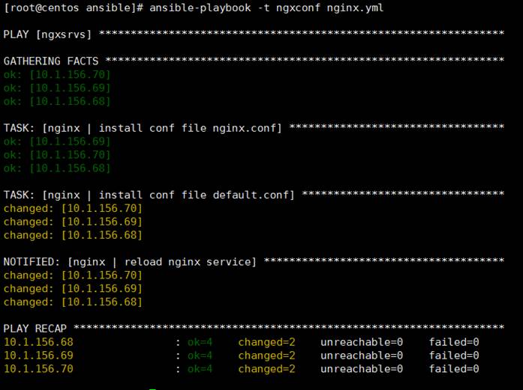This screenshot has height=390, width=523.
Task: Click 'changed=2' in the 10.1.156.68 recap row
Action: (x=267, y=342)
